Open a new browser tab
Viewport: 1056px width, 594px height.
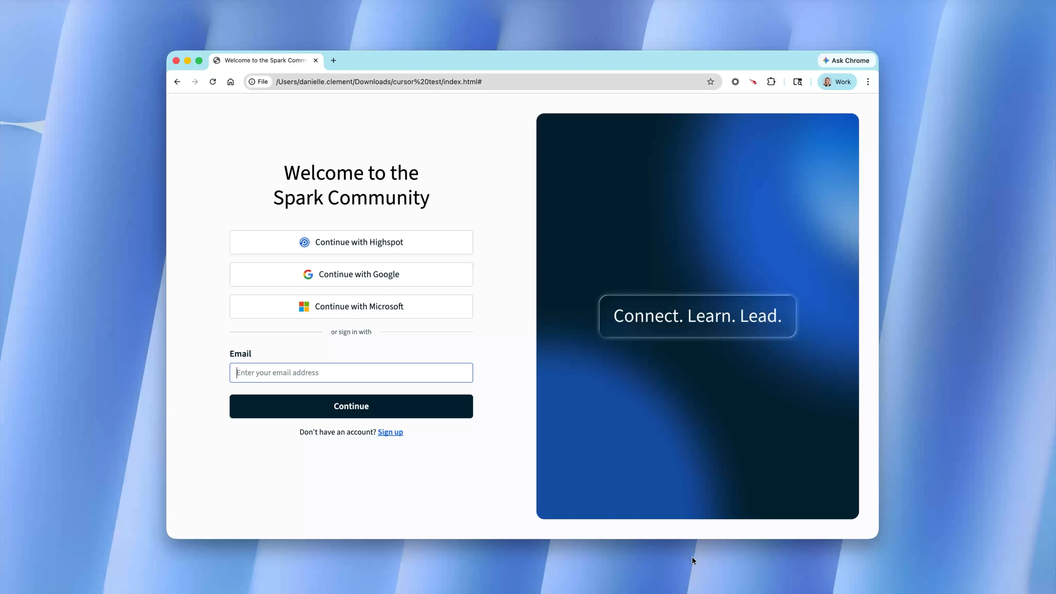[x=333, y=60]
